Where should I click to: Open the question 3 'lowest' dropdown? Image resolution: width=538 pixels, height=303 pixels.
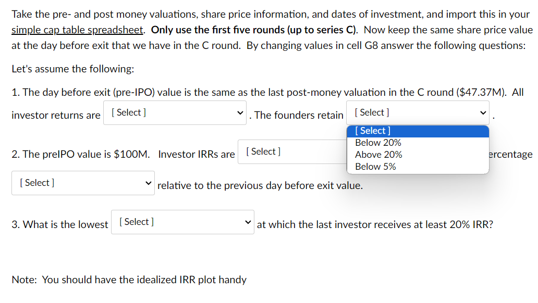tap(182, 222)
